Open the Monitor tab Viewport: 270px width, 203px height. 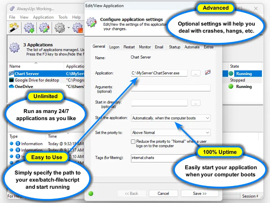145,47
